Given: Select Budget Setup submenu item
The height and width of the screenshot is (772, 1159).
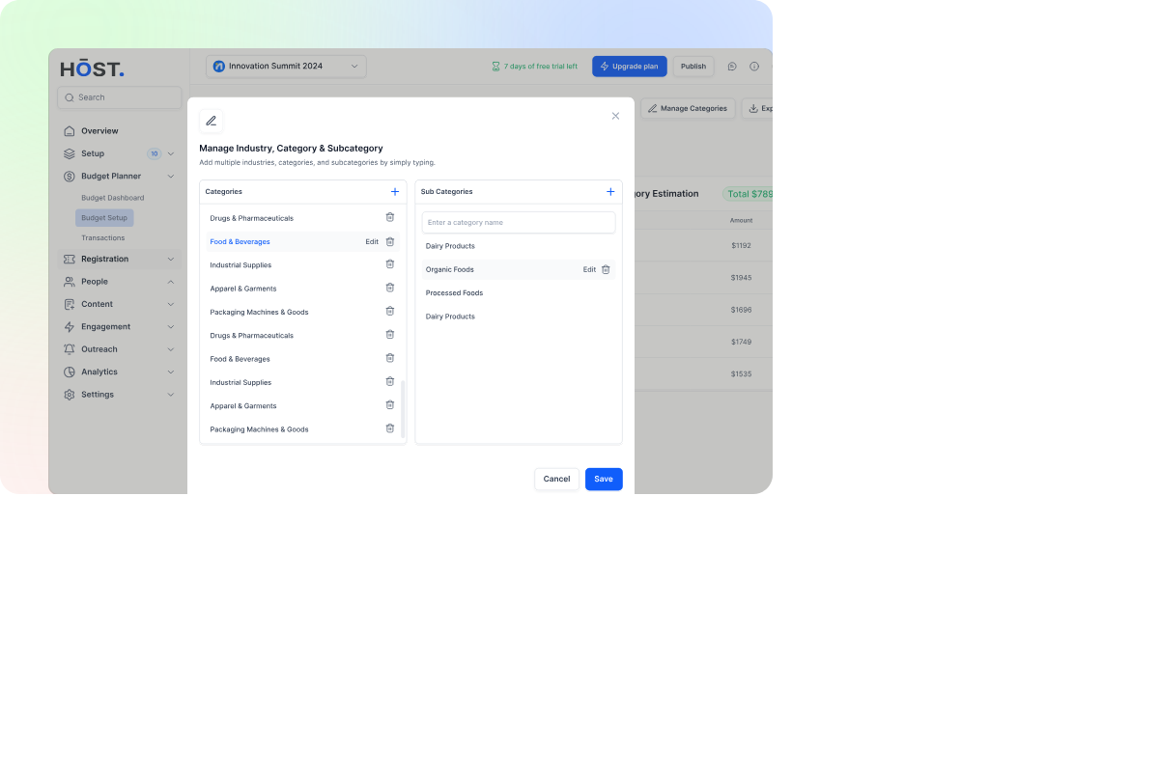Looking at the screenshot, I should [x=104, y=218].
